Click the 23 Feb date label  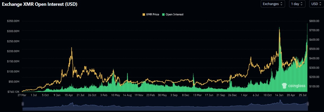pyautogui.click(x=151, y=95)
